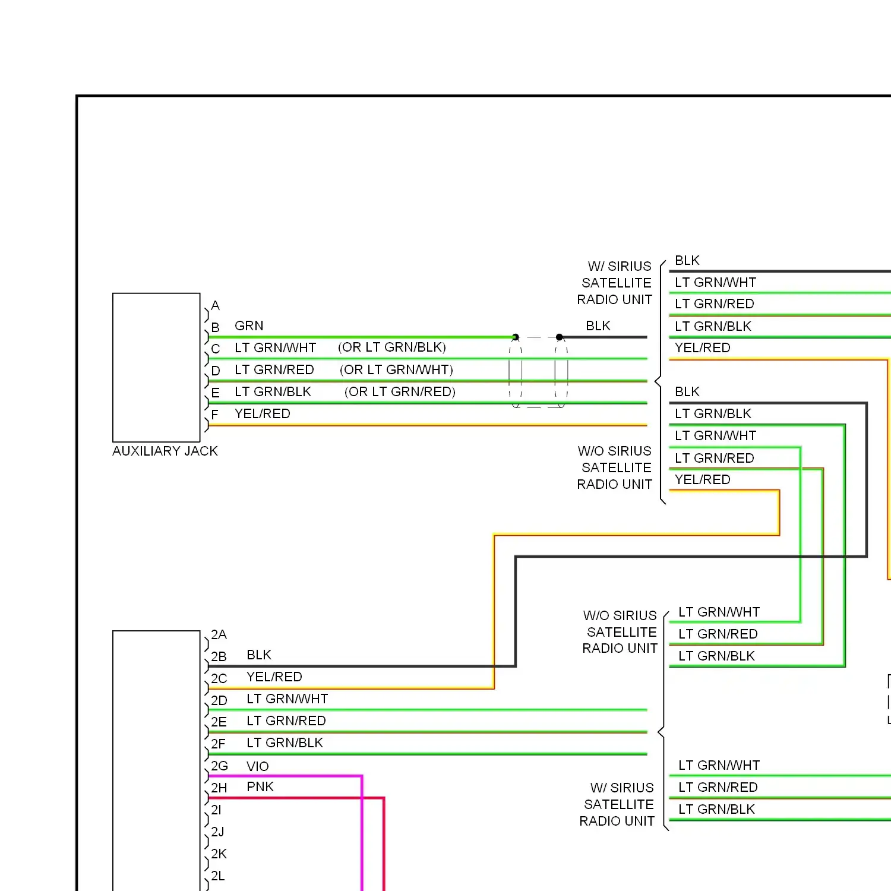This screenshot has width=891, height=891.
Task: Select pin F label on auxiliary jack
Action: point(214,415)
